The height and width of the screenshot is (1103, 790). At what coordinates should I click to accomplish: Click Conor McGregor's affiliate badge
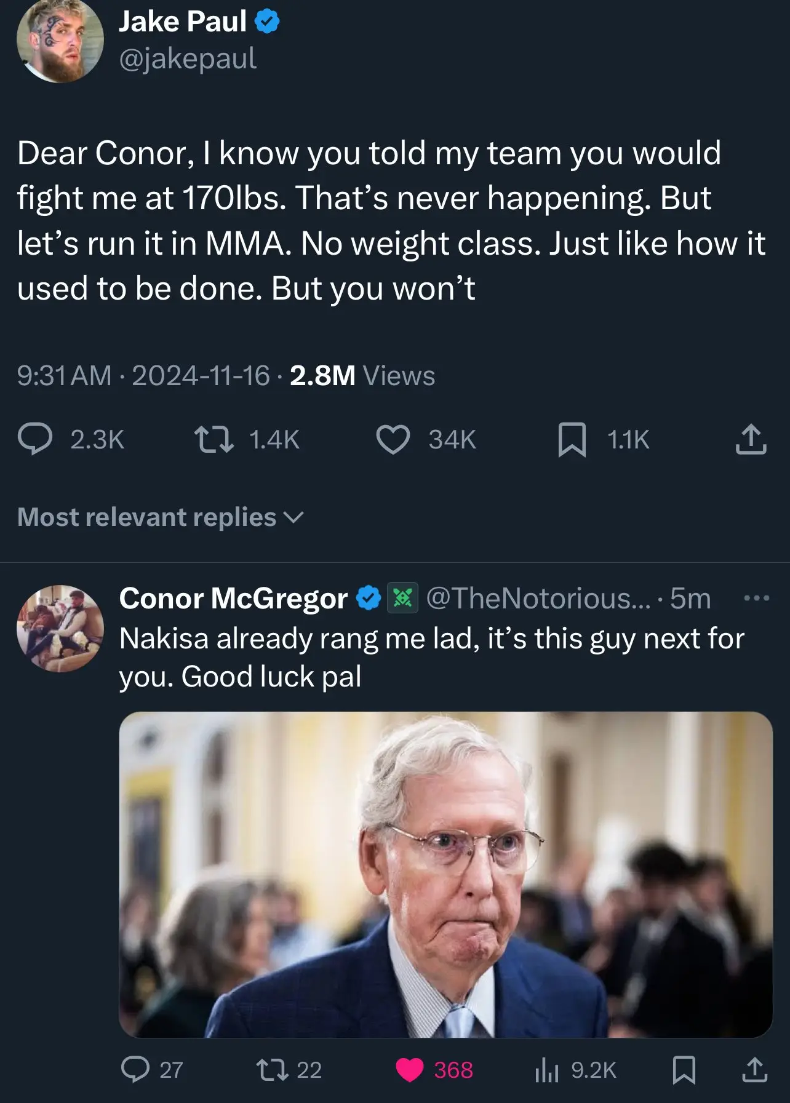pyautogui.click(x=402, y=597)
